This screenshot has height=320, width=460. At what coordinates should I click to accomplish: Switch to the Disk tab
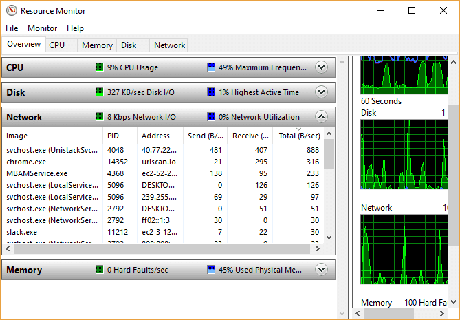tap(129, 45)
